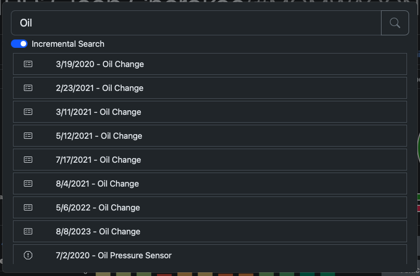The image size is (420, 276).
Task: Open the 5/6/2022 Oil Change result
Action: point(98,207)
